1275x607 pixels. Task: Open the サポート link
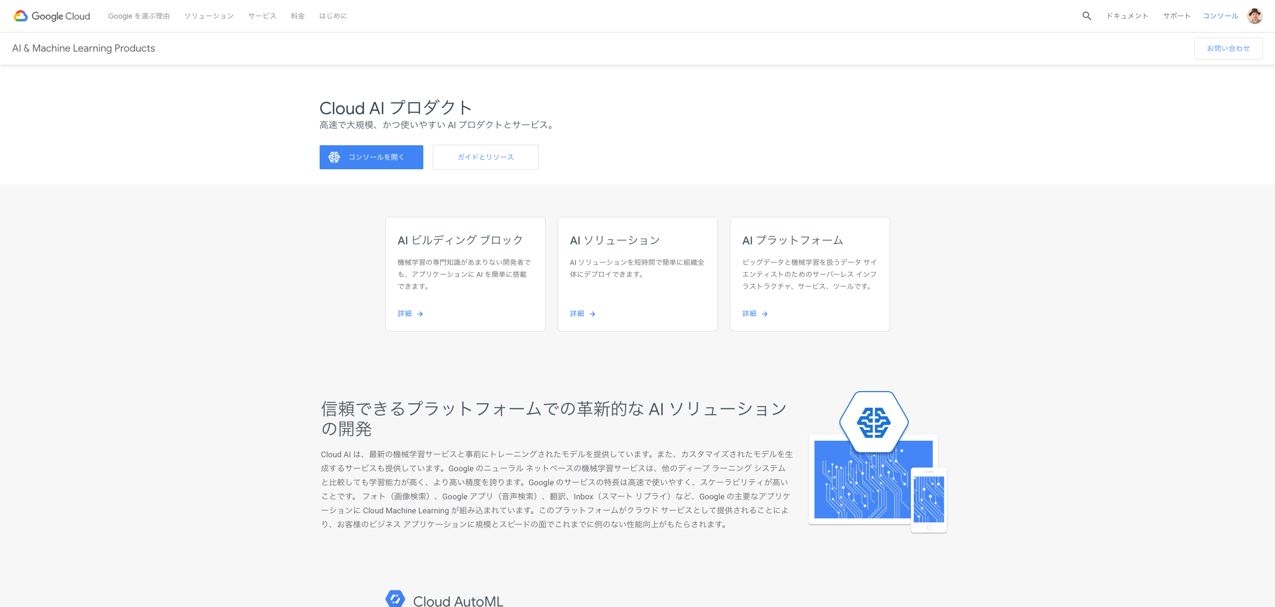(x=1176, y=16)
